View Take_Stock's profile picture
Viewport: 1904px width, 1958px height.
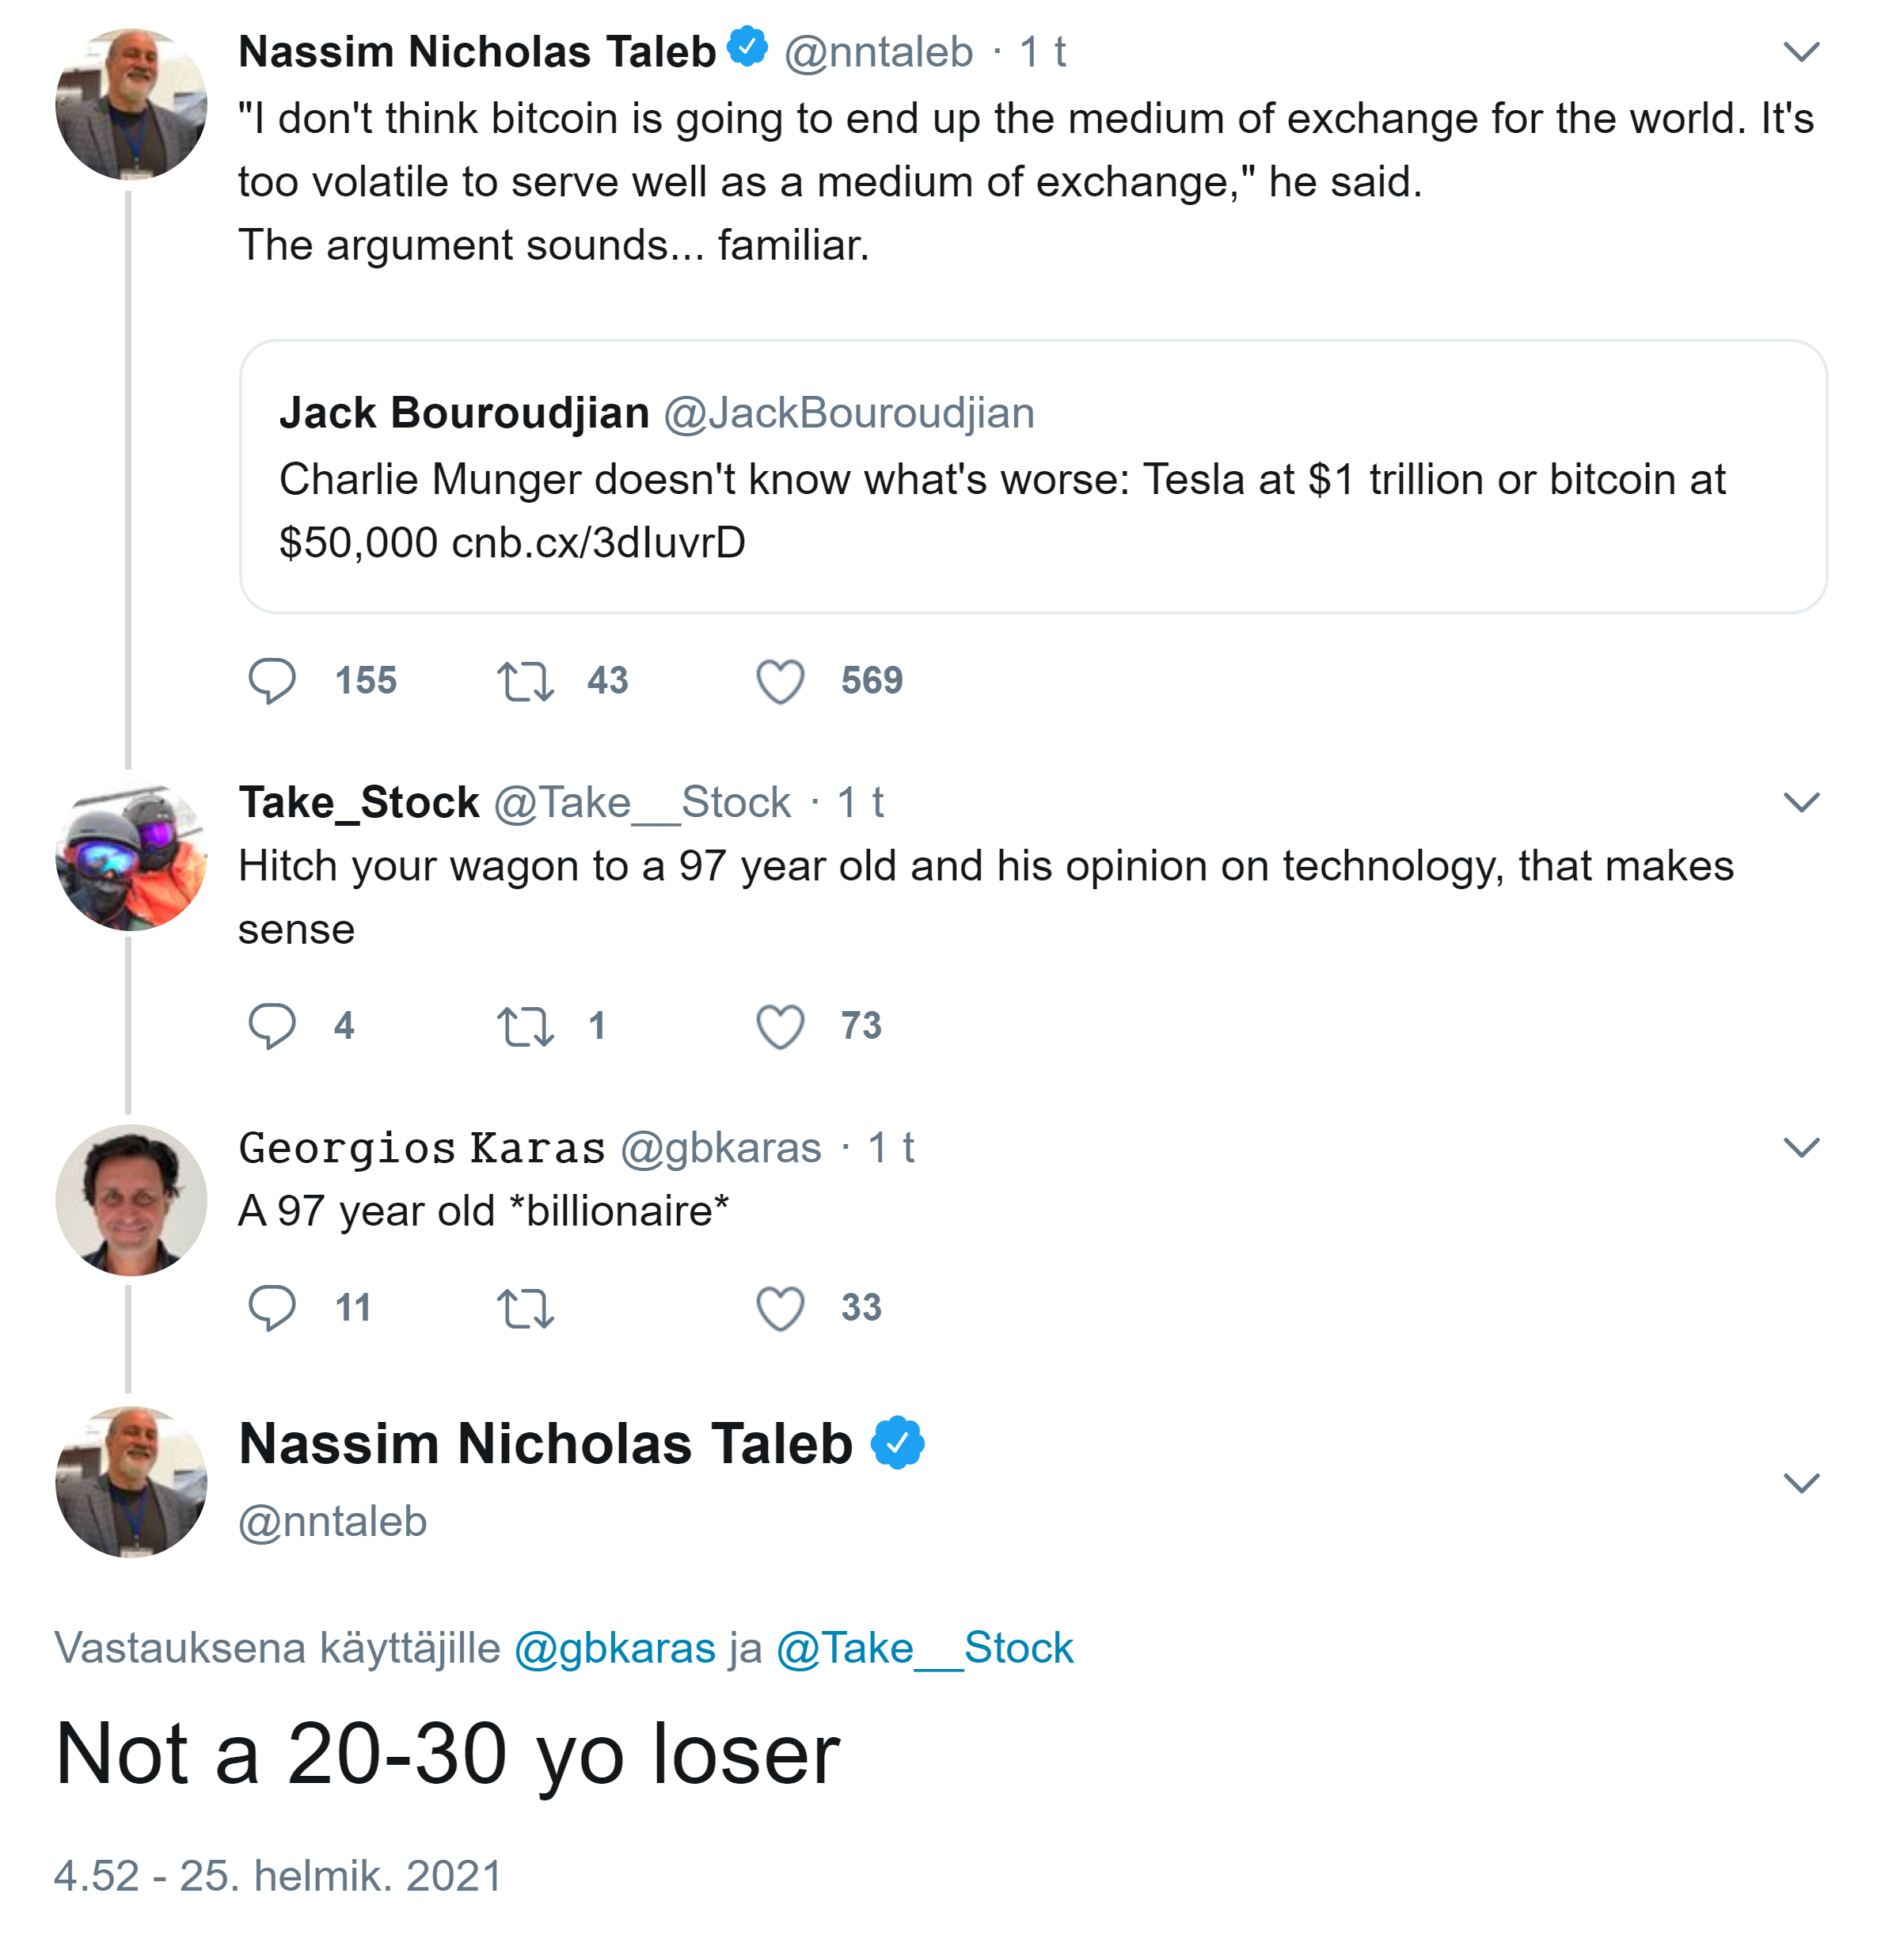[131, 857]
